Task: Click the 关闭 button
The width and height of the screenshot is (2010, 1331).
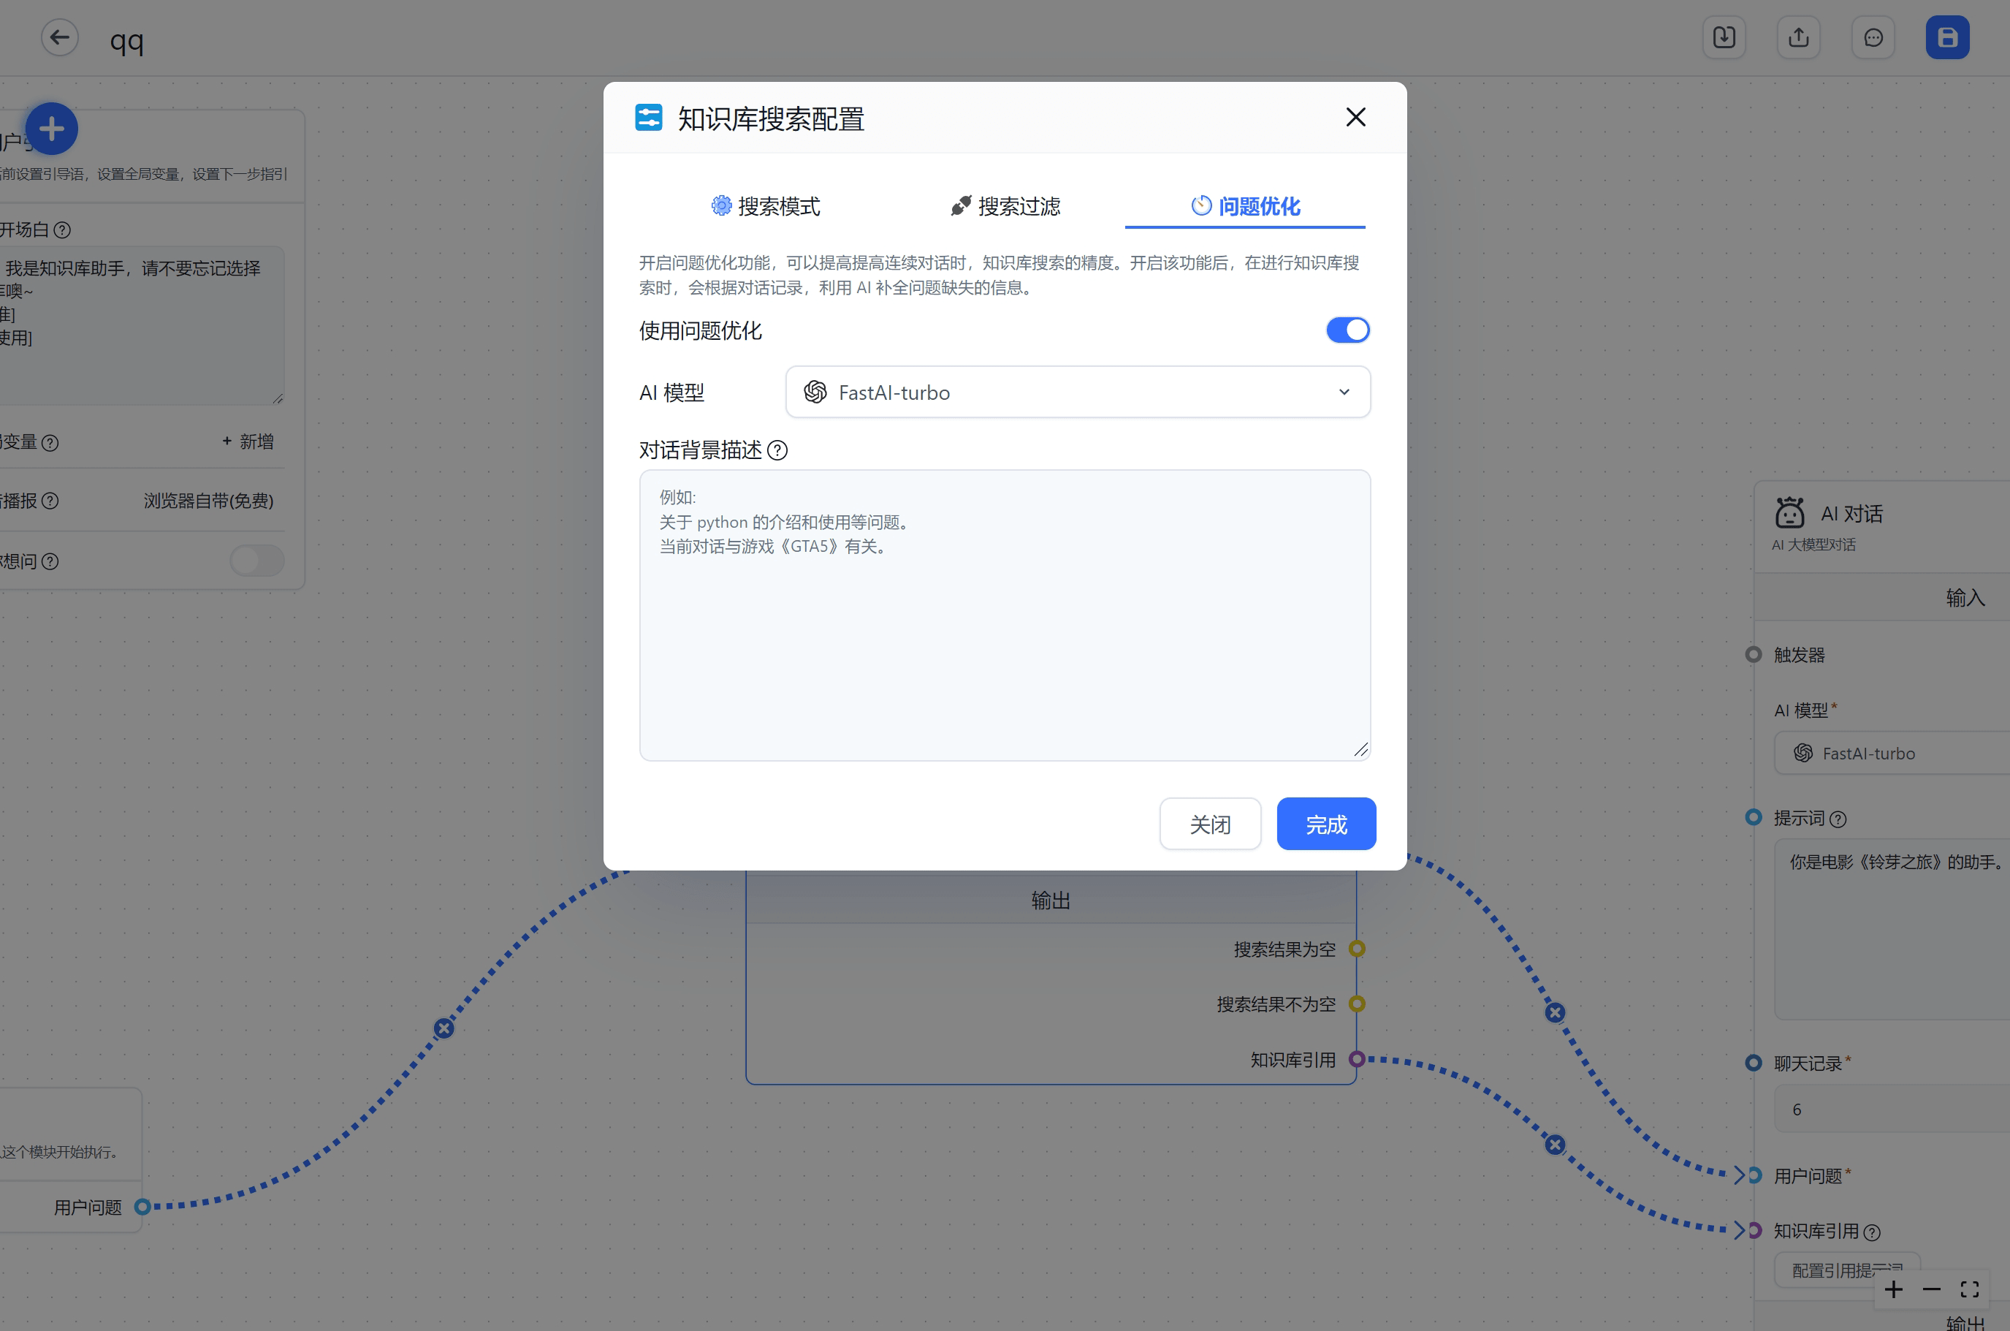Action: click(x=1209, y=824)
